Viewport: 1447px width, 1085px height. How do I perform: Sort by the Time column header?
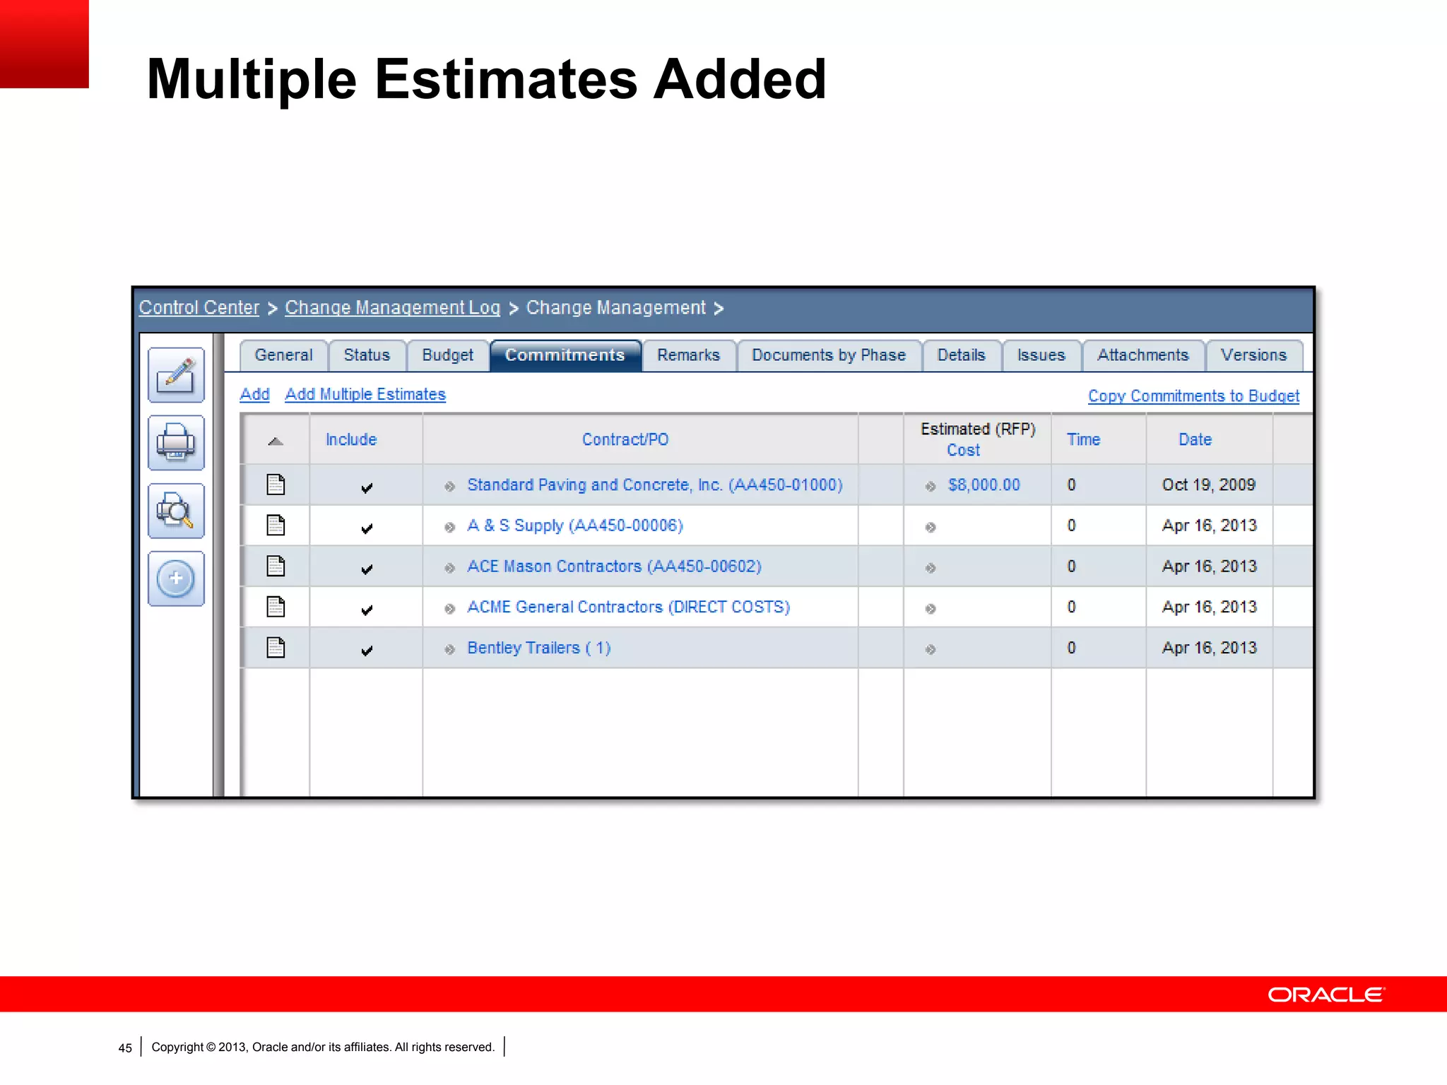point(1083,439)
